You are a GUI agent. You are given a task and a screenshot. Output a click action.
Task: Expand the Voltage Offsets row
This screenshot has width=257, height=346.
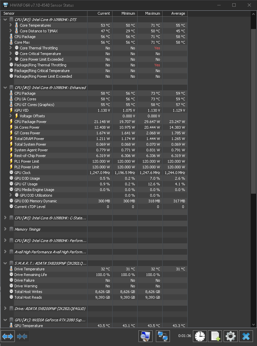(x=11, y=116)
